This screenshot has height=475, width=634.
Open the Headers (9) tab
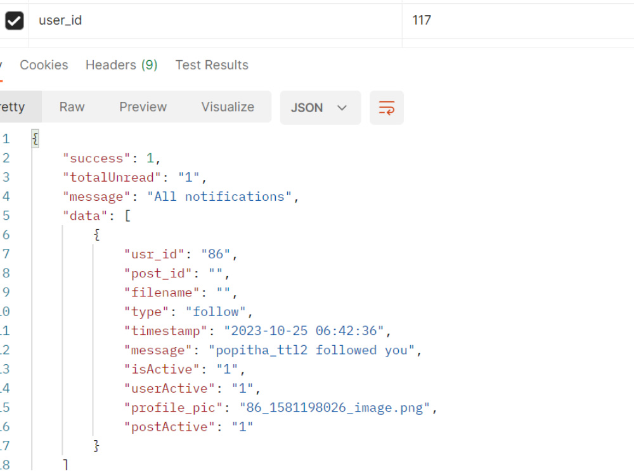point(121,65)
